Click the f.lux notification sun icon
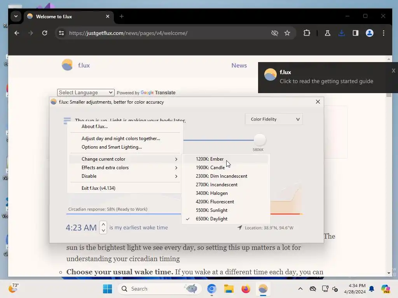398x298 pixels. (x=271, y=75)
